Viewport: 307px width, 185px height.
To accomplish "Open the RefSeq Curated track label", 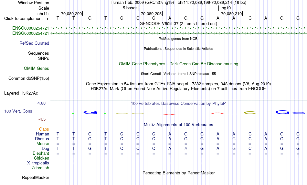I will [34, 43].
